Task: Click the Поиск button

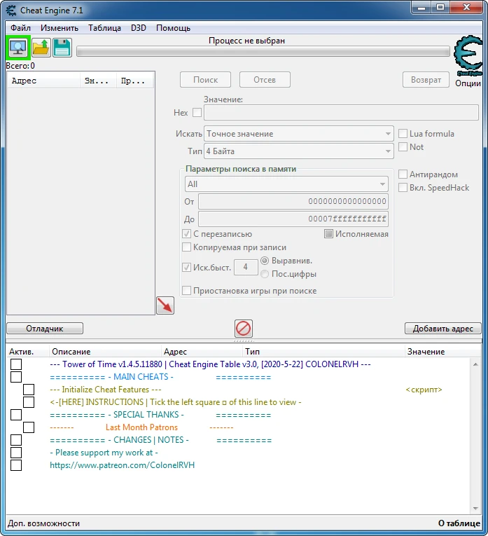Action: coord(205,80)
